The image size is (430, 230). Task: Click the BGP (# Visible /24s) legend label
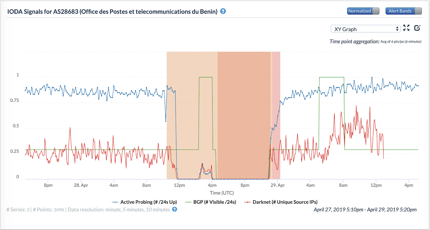214,202
